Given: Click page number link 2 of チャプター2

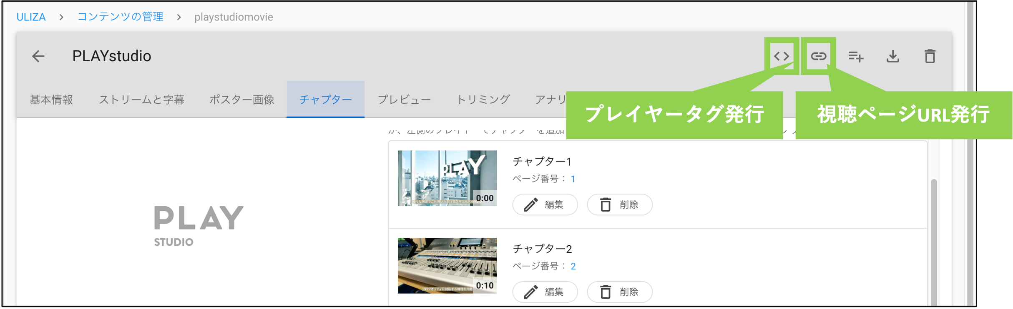Looking at the screenshot, I should click(573, 267).
